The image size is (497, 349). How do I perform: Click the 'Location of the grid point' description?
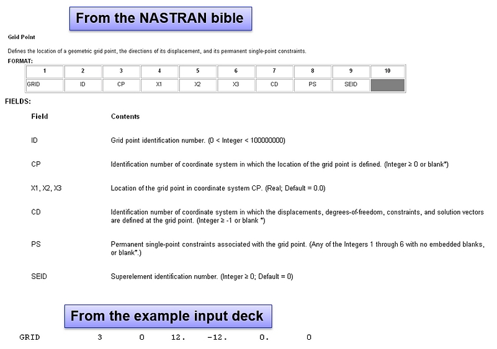point(218,188)
